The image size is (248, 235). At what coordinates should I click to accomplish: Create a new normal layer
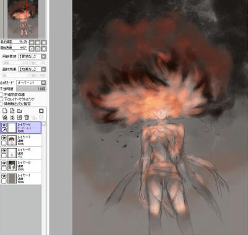pyautogui.click(x=5, y=111)
